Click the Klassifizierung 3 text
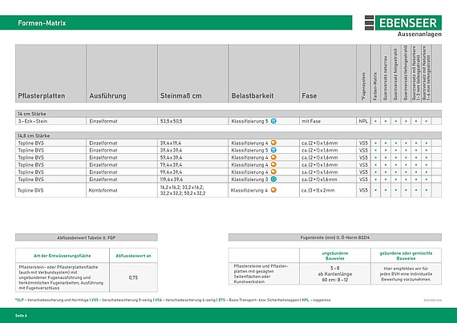Viewport: 457px width, 323px height. (249, 180)
